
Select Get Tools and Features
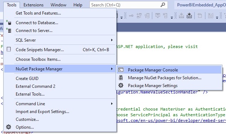click(60, 13)
